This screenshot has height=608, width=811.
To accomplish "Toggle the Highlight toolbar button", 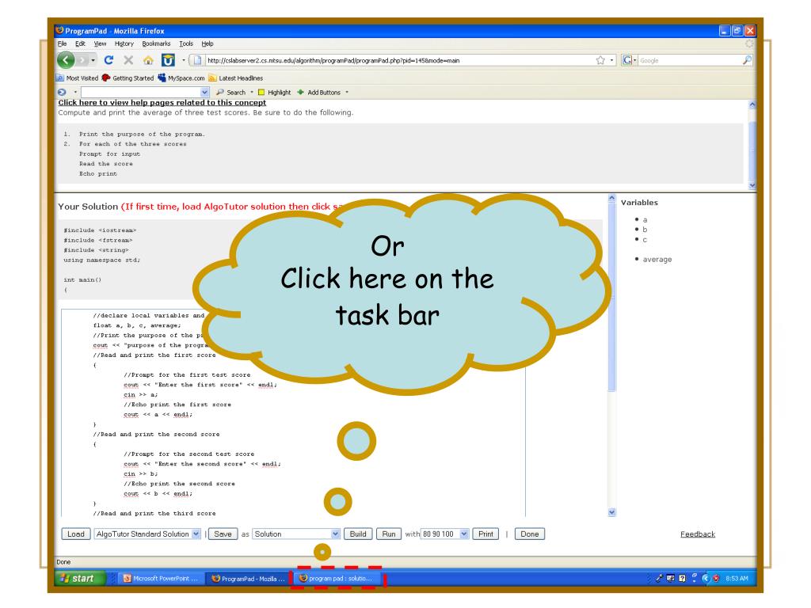I will point(275,93).
